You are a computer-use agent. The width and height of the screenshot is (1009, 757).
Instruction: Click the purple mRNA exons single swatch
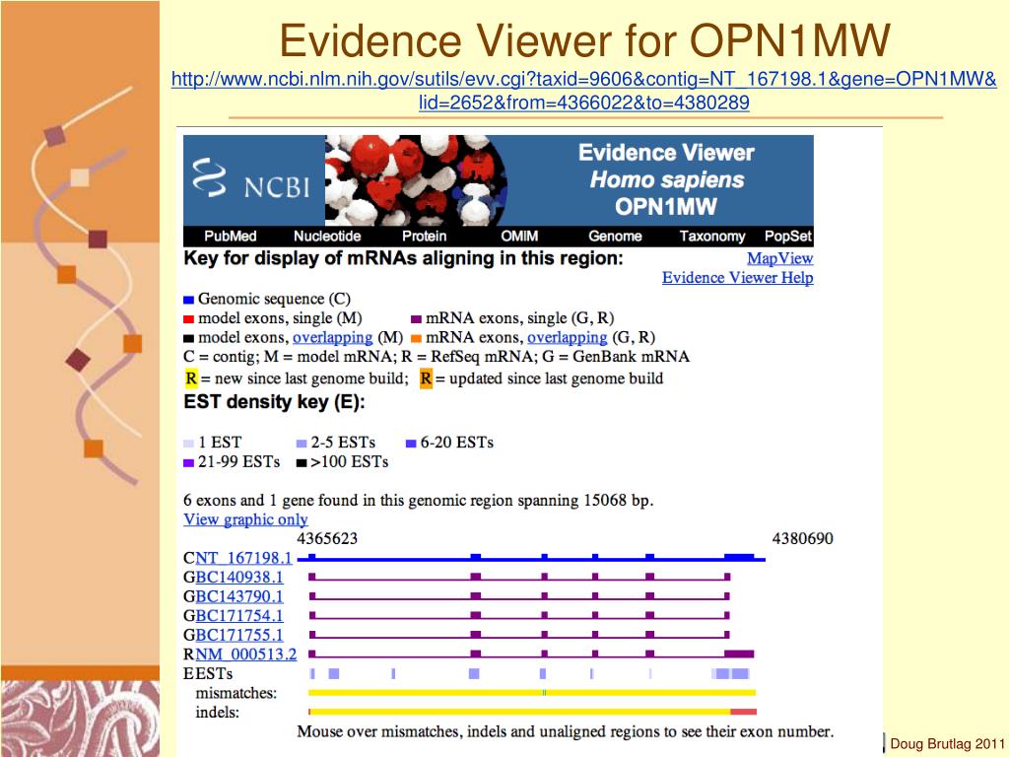[417, 319]
